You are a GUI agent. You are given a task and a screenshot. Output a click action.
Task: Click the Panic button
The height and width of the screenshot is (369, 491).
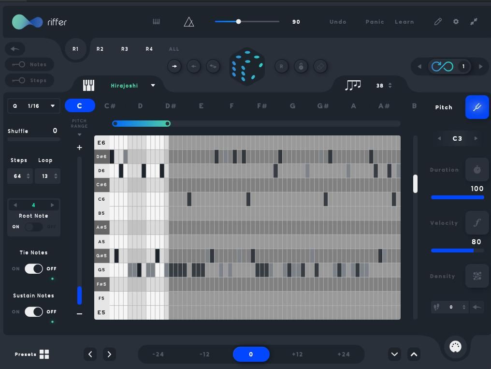tap(375, 22)
